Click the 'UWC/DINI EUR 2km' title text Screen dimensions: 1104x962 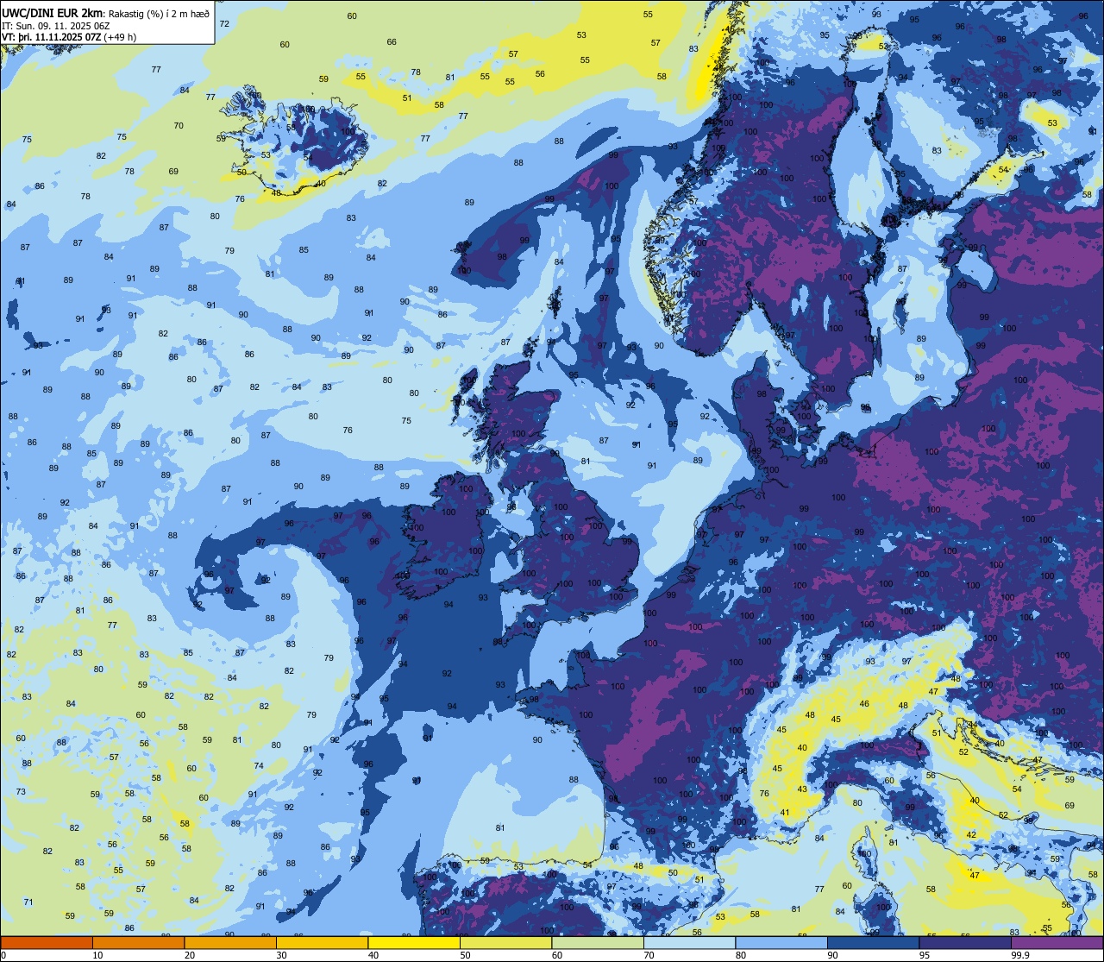pyautogui.click(x=52, y=13)
